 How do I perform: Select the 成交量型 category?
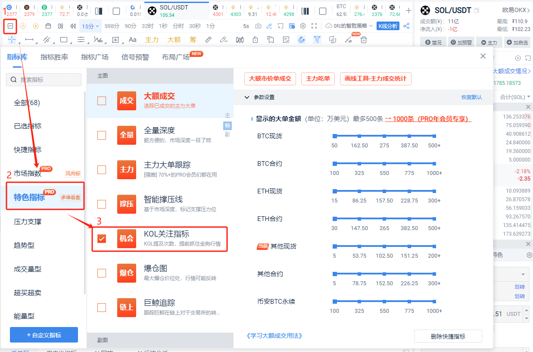pyautogui.click(x=28, y=269)
